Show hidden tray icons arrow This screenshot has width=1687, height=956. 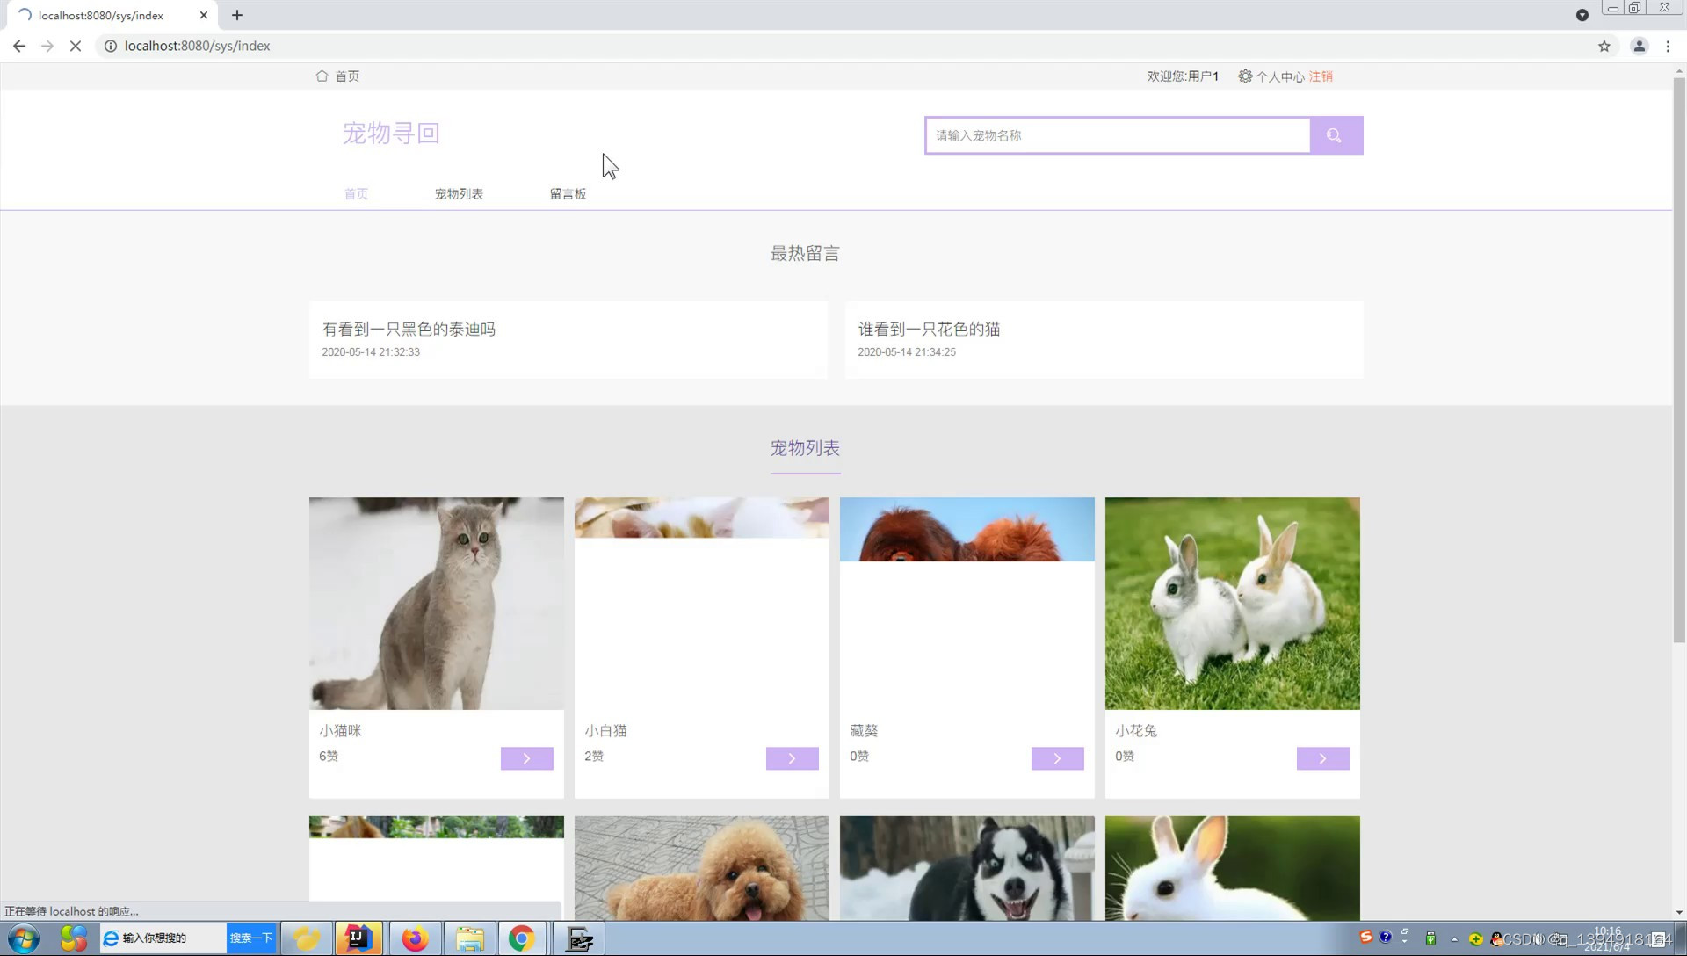coord(1454,939)
